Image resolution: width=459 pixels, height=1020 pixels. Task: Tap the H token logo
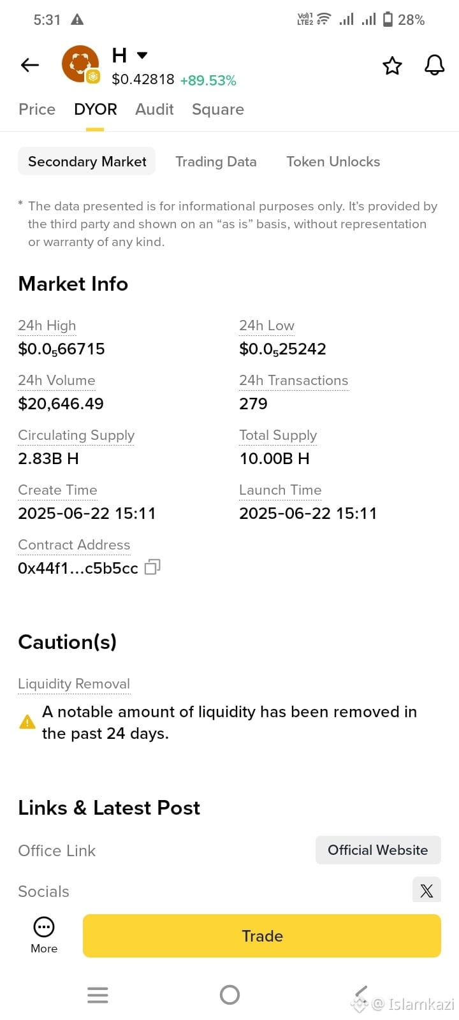point(80,64)
